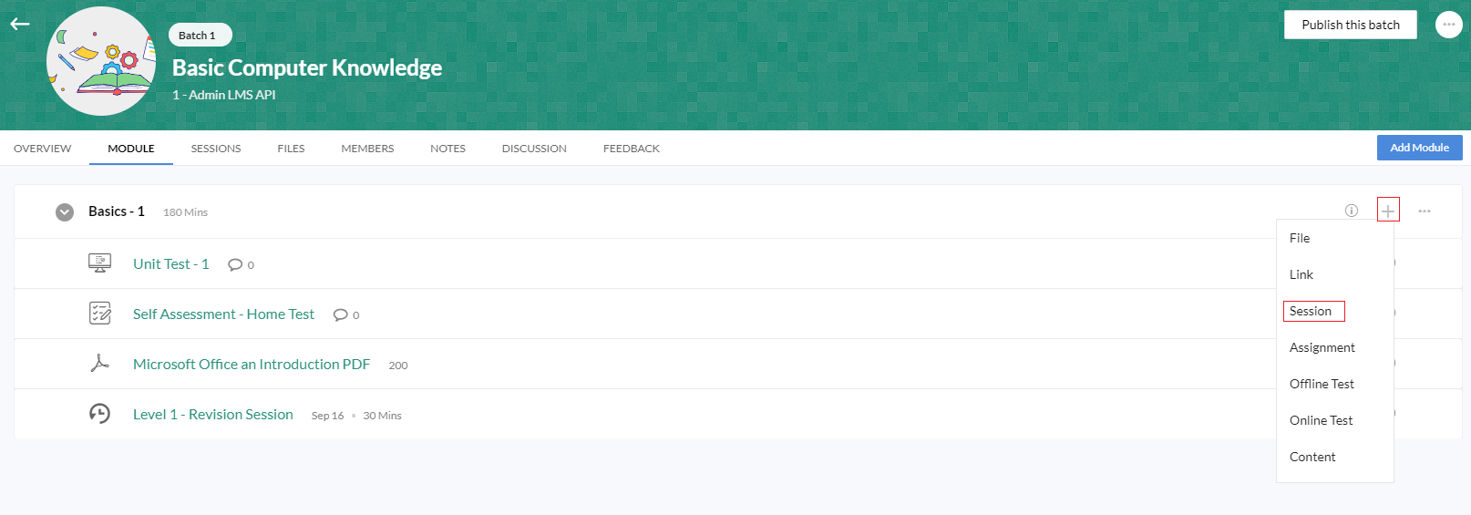Click the plus icon to add material
Viewport: 1471px width, 515px height.
pyautogui.click(x=1388, y=211)
